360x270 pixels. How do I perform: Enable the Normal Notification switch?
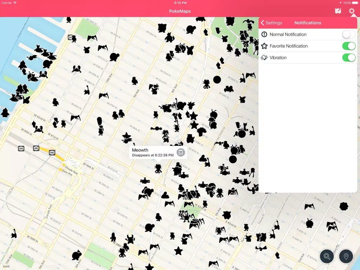[x=349, y=35]
